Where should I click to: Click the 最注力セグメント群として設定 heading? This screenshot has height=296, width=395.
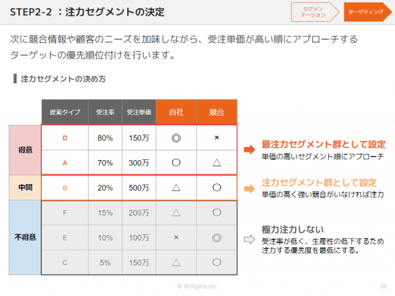point(323,144)
